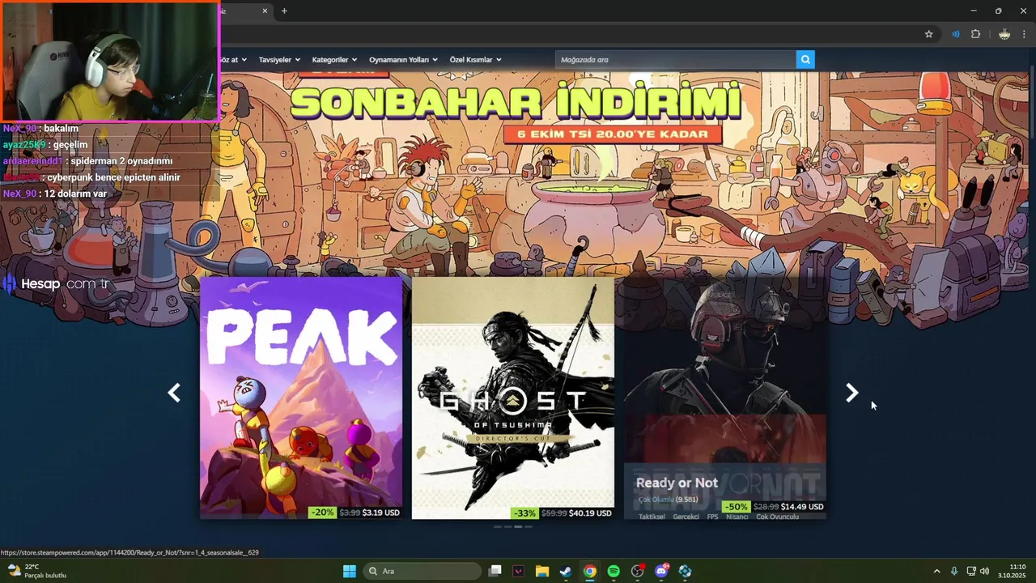Open Spotify from the taskbar

(614, 571)
